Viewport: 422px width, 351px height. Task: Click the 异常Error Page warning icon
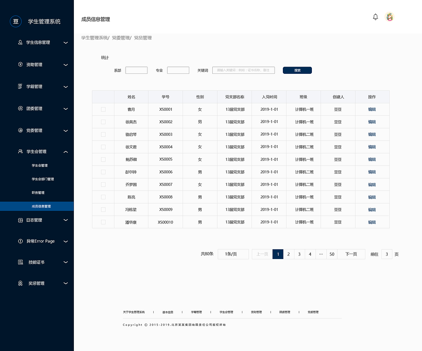tap(20, 241)
